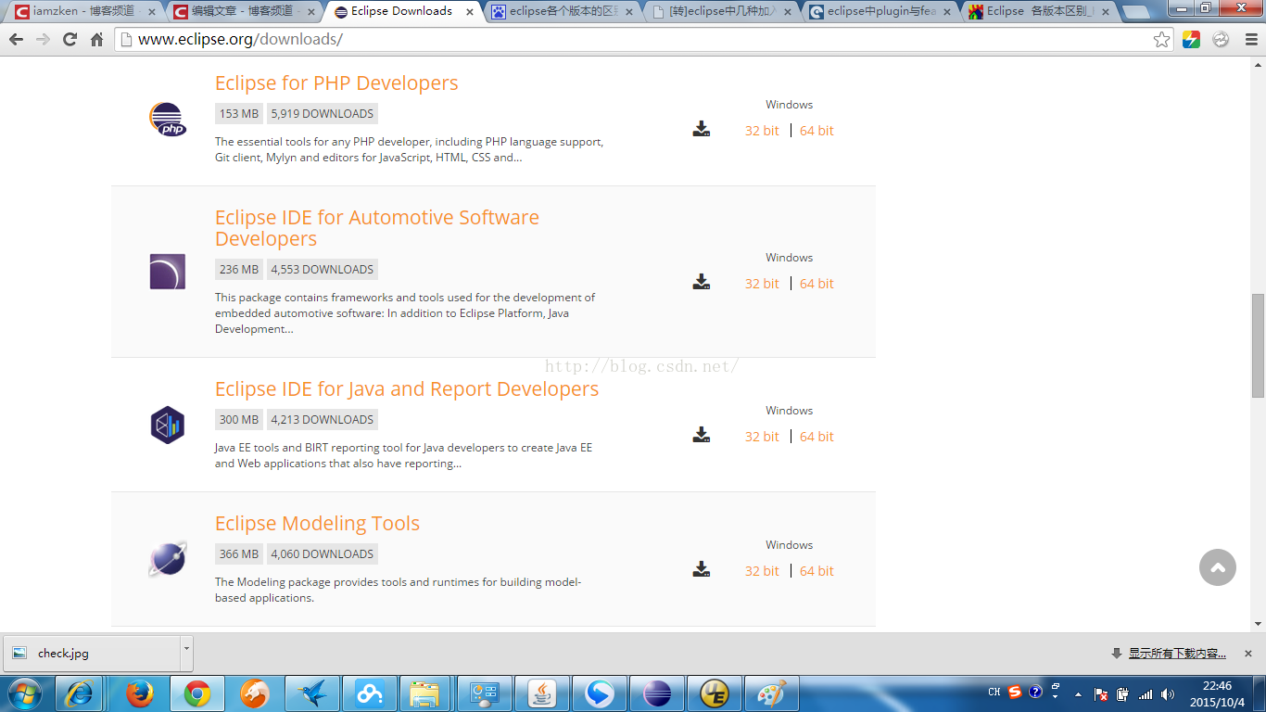Switch to the eclipse中plugin与fea tab
Screen dimensions: 1266x712
pyautogui.click(x=880, y=12)
